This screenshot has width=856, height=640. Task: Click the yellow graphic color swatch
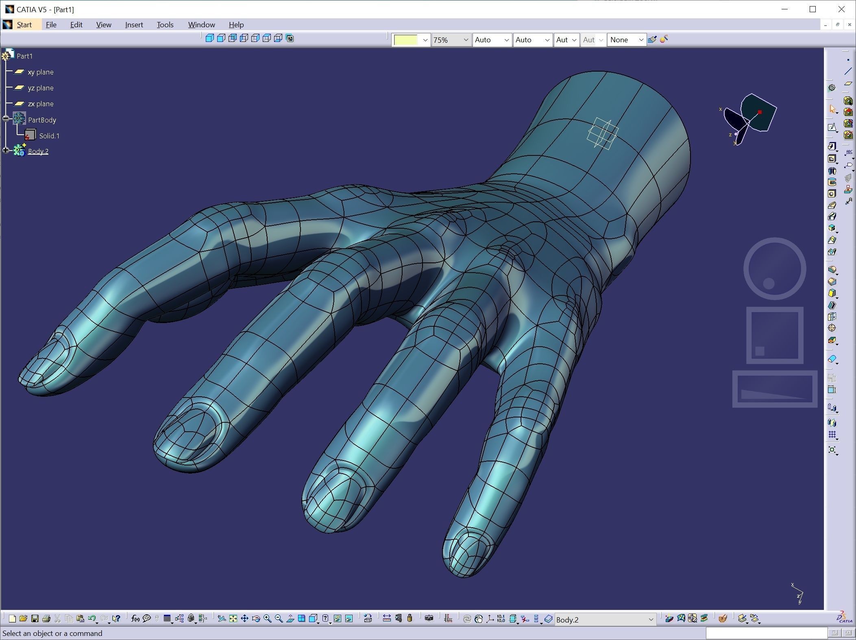point(406,40)
